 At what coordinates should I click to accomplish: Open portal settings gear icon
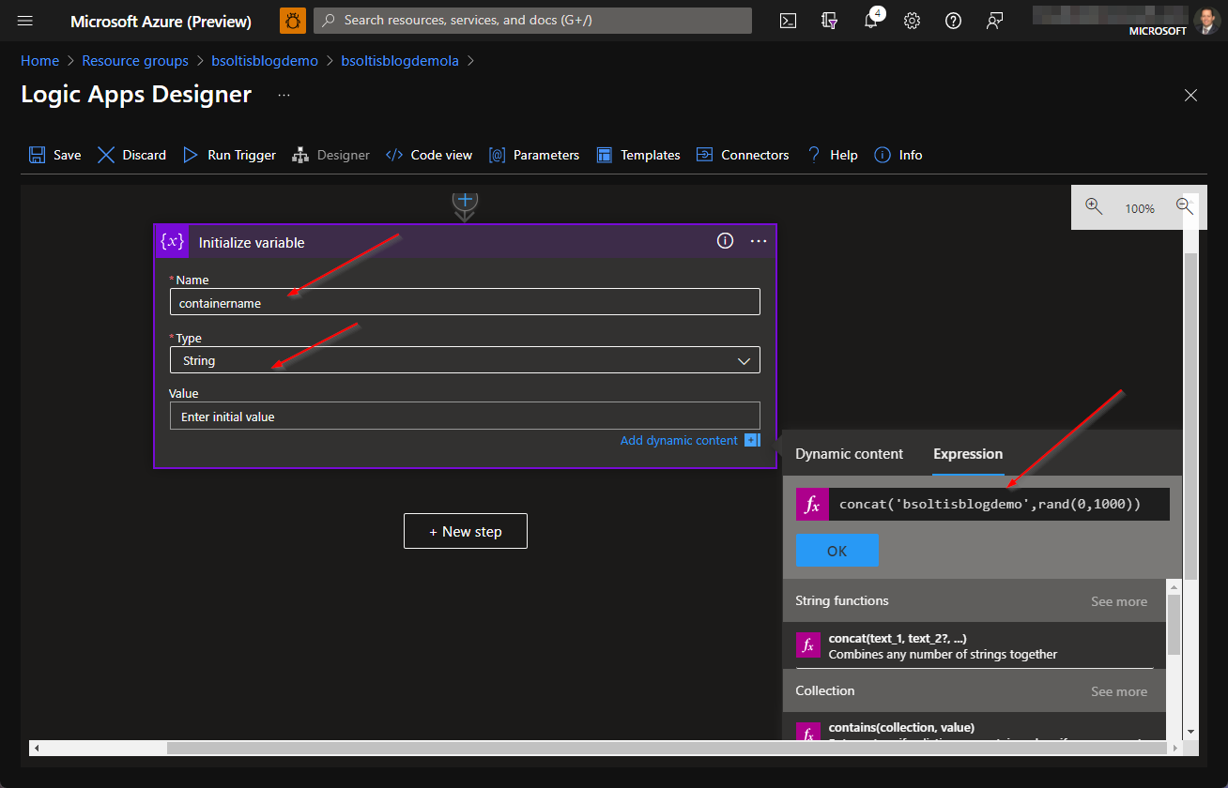click(912, 21)
